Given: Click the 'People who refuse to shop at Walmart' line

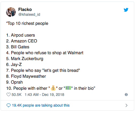Looking at the screenshot, I should pos(45,53).
